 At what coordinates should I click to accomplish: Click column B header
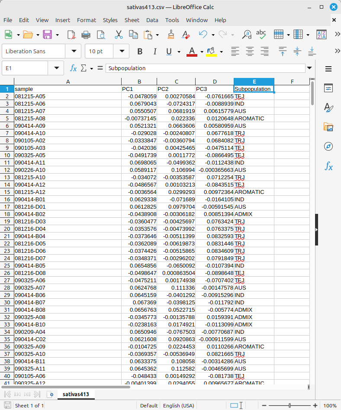(139, 82)
